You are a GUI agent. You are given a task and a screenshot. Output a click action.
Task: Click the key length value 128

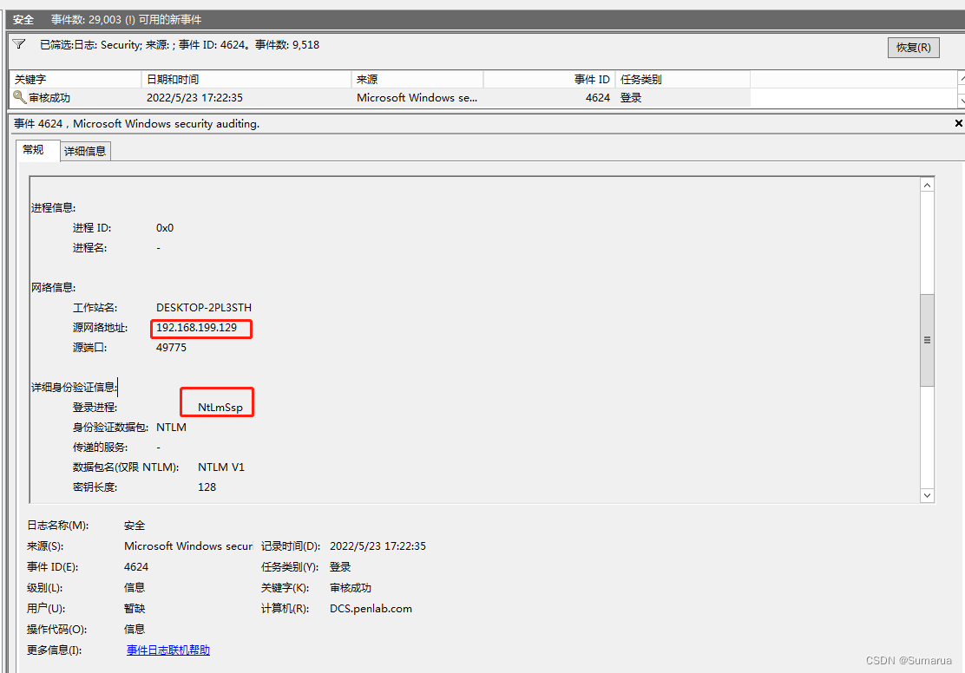click(x=207, y=487)
